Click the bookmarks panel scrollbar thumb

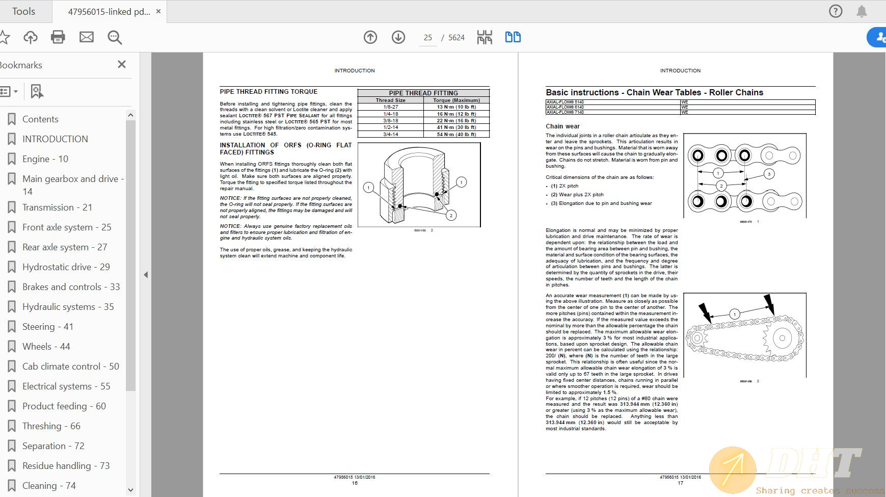click(130, 255)
